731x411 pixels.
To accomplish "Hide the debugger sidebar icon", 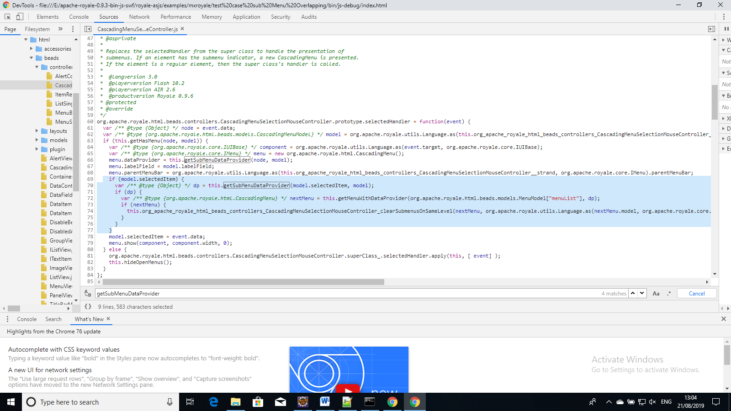I will (711, 29).
